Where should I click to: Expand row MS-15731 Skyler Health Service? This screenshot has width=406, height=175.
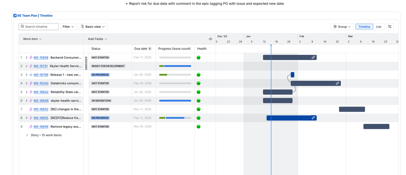click(x=26, y=66)
